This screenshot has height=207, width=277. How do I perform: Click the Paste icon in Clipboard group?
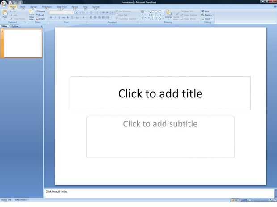(x=5, y=14)
